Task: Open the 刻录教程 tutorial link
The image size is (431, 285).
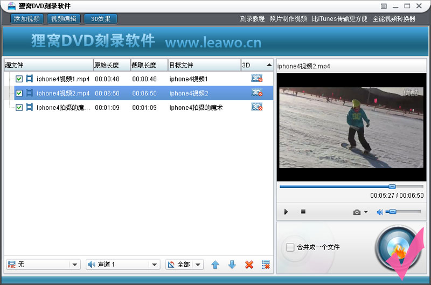Action: pos(252,19)
